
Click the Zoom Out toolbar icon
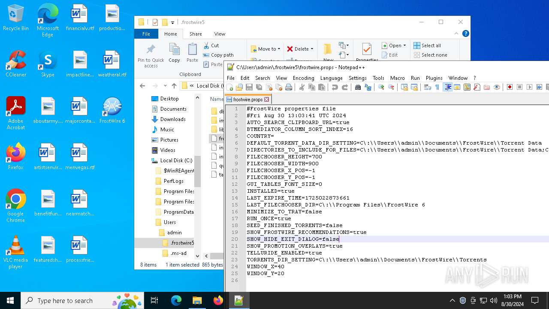coord(391,87)
